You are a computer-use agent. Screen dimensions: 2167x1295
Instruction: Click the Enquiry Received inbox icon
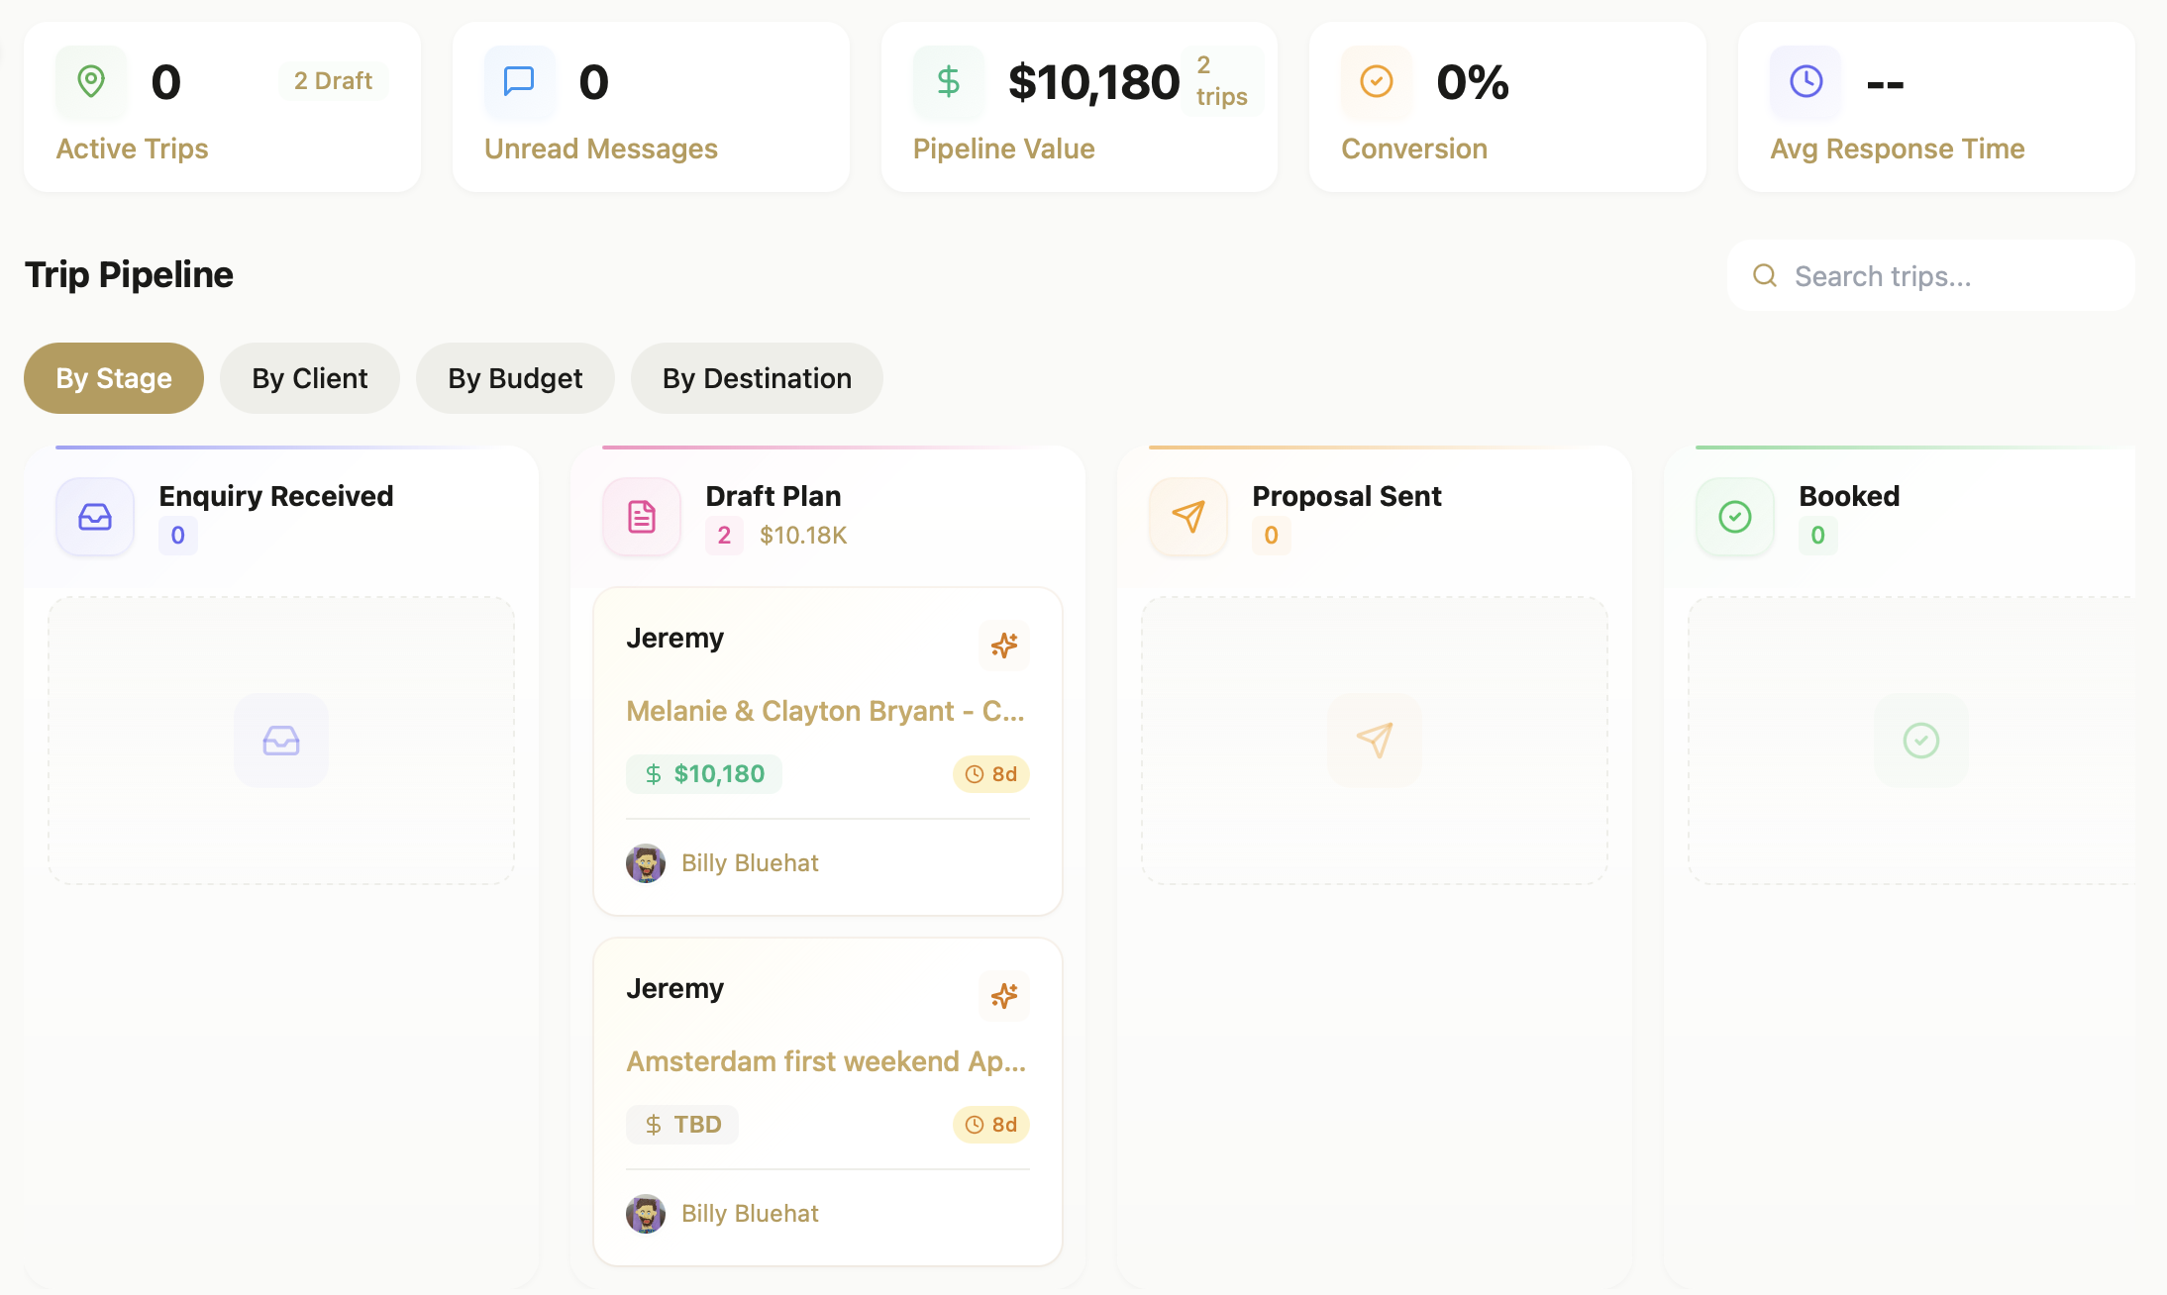point(94,516)
